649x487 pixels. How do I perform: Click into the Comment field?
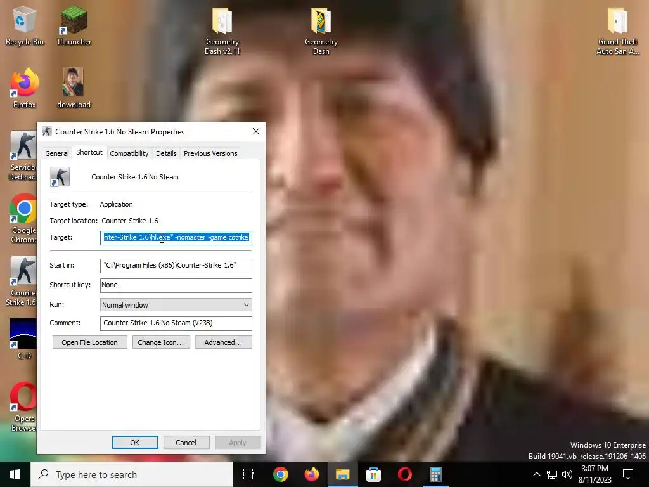(x=176, y=323)
